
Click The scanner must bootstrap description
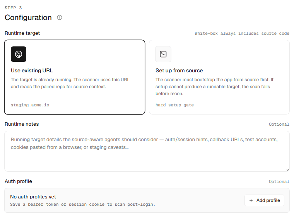pos(214,87)
